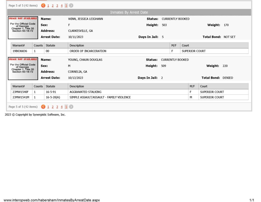261x202 pixels.
Task: Go to page 2 in bottom pager
Action: [53, 107]
